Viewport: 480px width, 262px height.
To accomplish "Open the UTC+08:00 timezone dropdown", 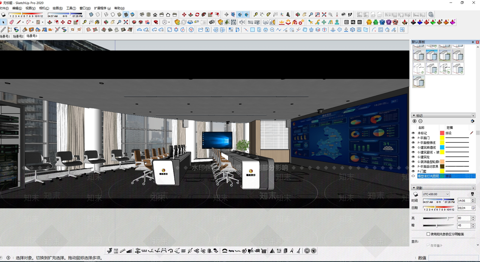I will pyautogui.click(x=436, y=194).
